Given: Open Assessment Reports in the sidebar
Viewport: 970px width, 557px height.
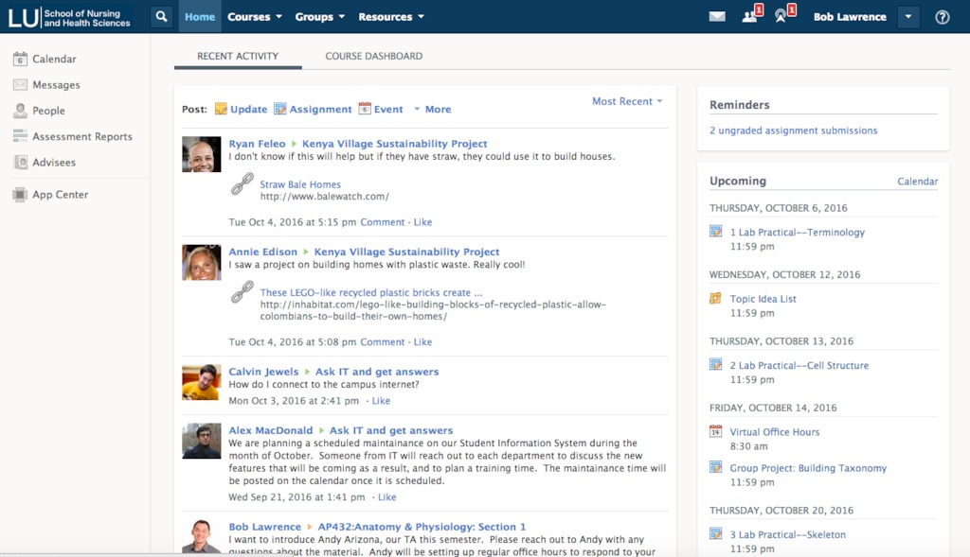Looking at the screenshot, I should [x=82, y=136].
